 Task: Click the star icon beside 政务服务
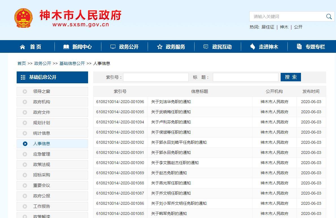click(160, 47)
